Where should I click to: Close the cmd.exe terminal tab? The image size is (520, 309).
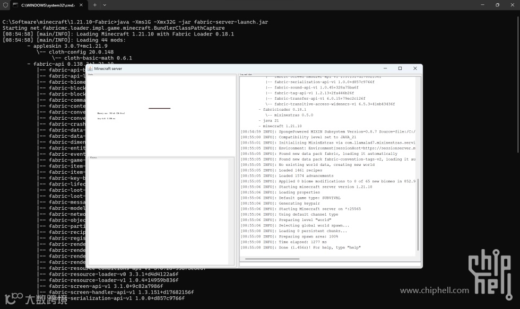click(x=81, y=5)
